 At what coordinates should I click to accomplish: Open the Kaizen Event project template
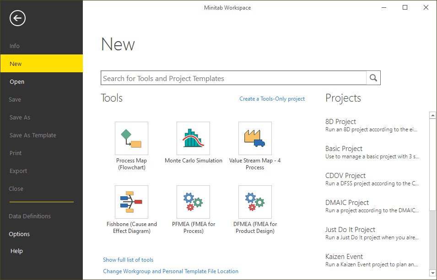pyautogui.click(x=344, y=256)
